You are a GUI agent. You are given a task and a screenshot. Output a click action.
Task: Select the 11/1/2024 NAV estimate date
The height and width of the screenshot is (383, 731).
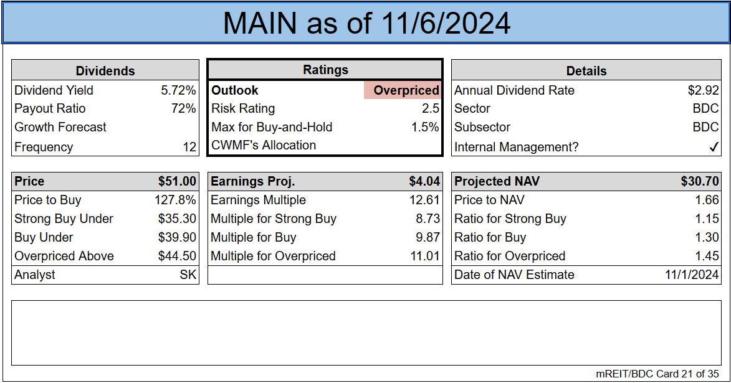click(692, 275)
